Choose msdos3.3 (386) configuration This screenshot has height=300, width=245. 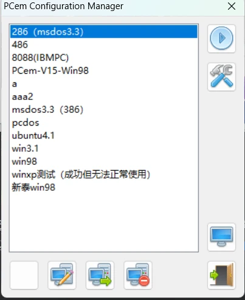(x=104, y=110)
